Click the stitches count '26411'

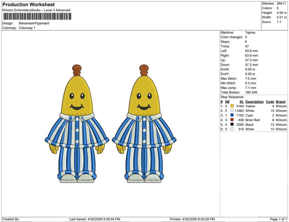coord(281,3)
